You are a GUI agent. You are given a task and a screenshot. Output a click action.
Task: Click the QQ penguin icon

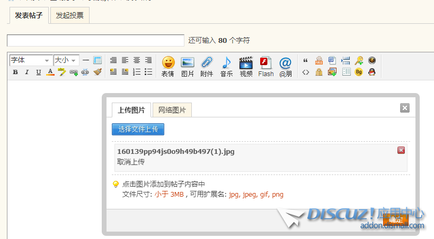[x=372, y=72]
